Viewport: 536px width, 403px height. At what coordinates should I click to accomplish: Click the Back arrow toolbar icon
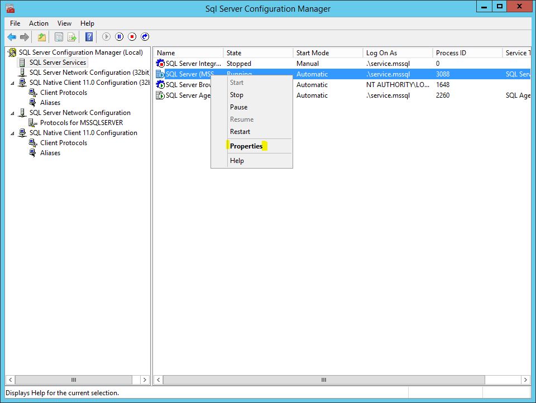pos(12,37)
